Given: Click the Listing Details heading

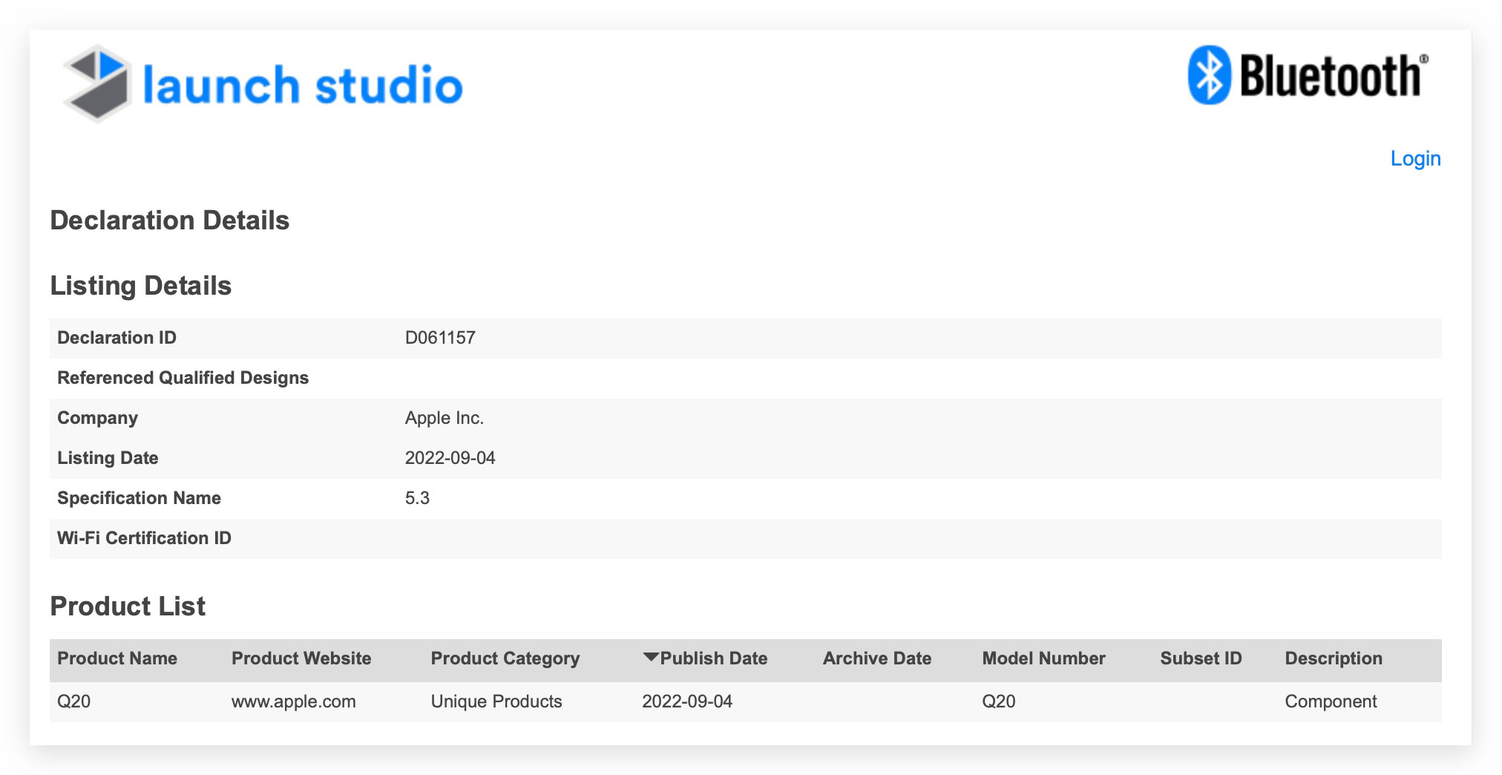Looking at the screenshot, I should coord(141,287).
